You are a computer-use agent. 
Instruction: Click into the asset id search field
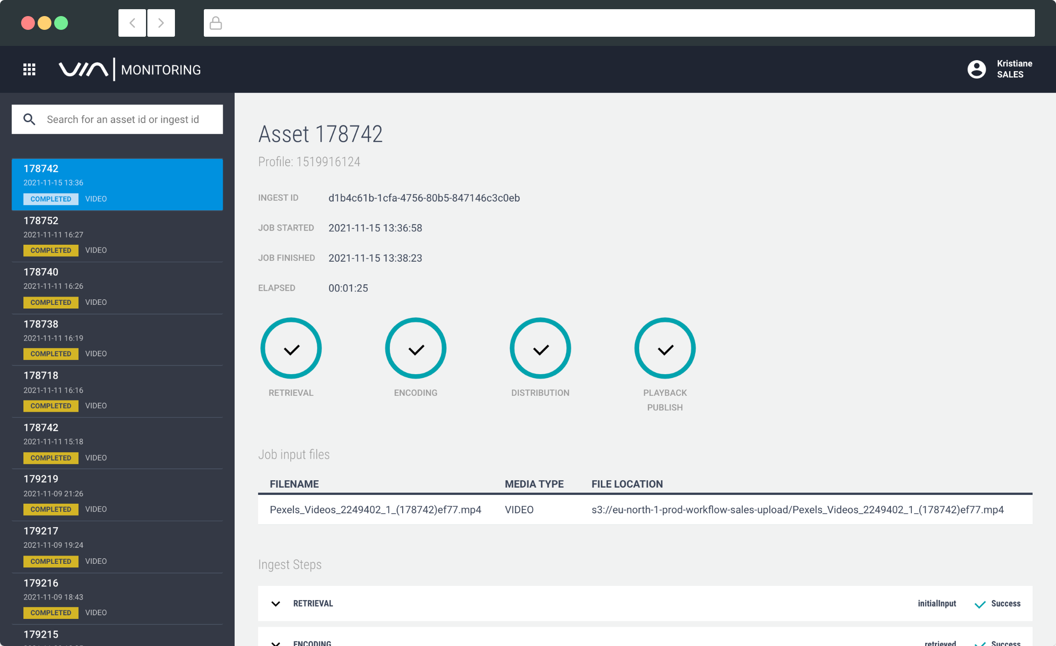point(123,119)
